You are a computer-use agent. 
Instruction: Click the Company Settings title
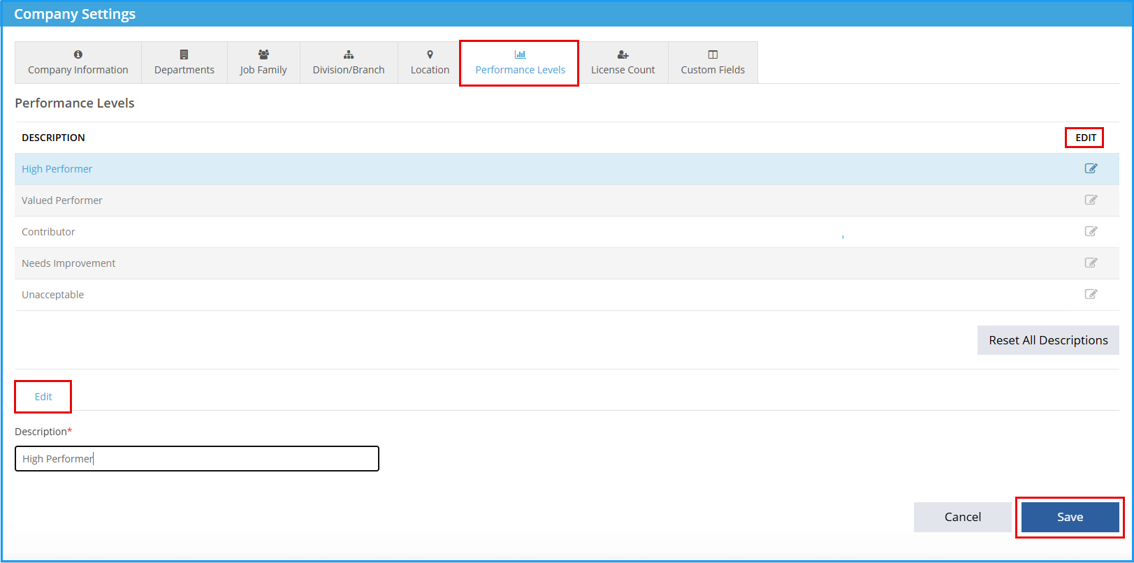point(75,14)
